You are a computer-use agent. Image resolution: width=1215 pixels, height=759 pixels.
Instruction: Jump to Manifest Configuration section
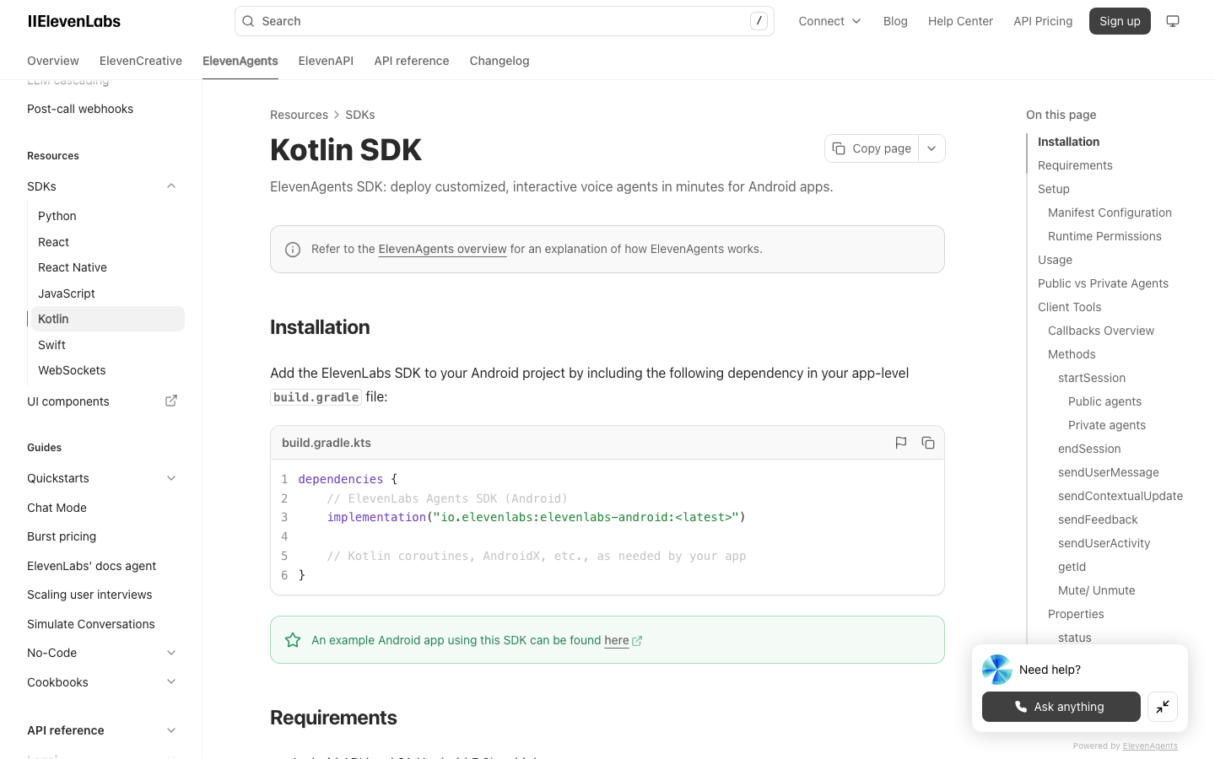[1110, 213]
